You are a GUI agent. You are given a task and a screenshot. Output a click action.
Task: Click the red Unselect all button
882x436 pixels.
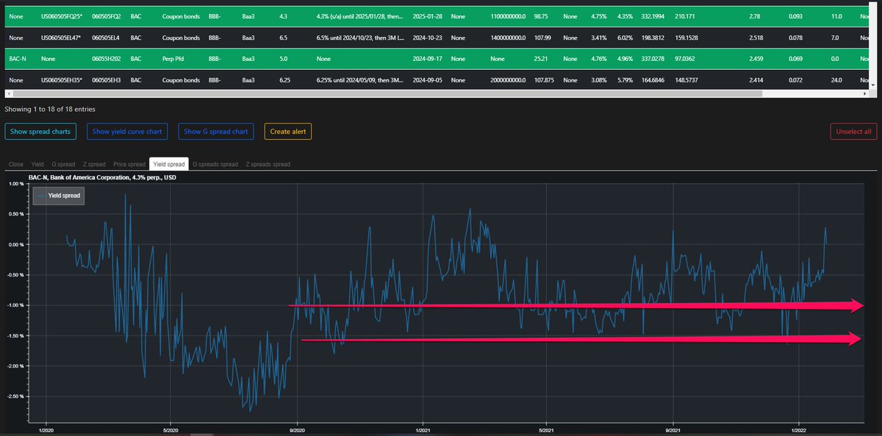click(x=853, y=132)
